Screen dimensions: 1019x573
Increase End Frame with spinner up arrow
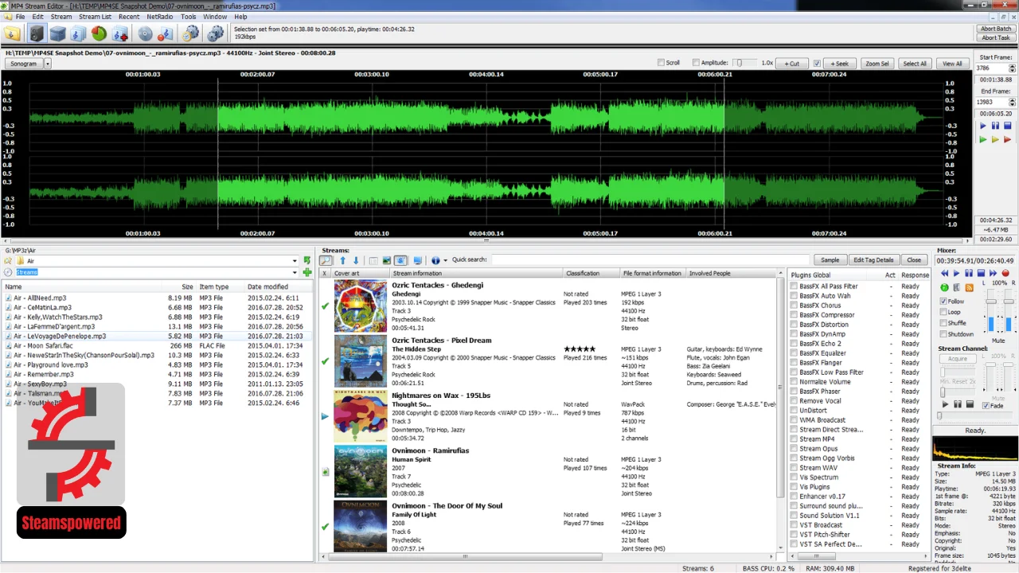click(x=1012, y=99)
